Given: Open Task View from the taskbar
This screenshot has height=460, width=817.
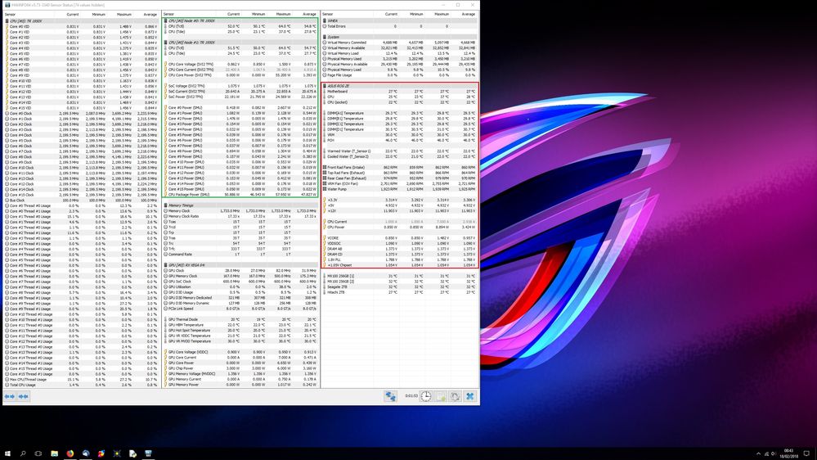Looking at the screenshot, I should click(x=38, y=453).
